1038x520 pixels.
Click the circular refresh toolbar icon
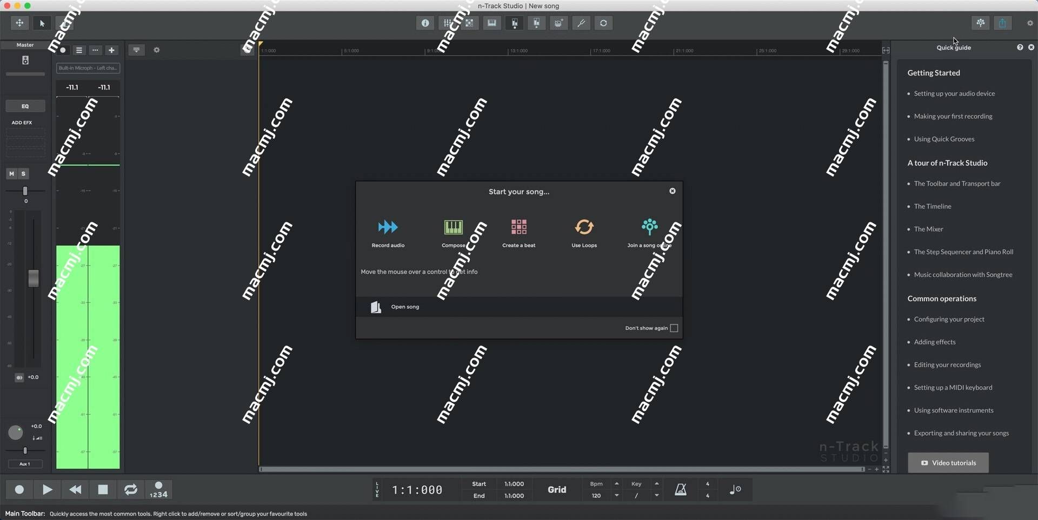click(x=603, y=23)
